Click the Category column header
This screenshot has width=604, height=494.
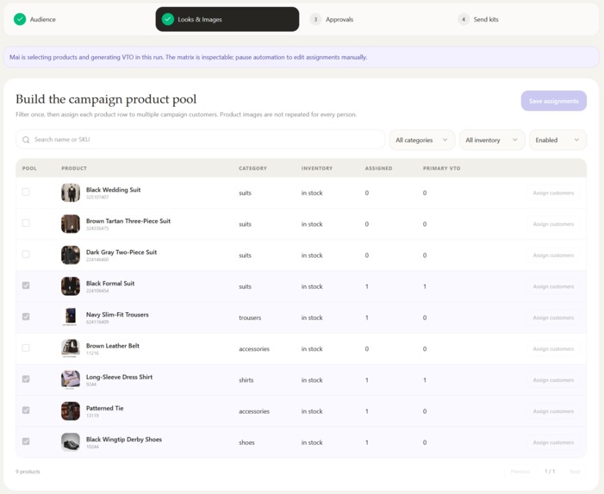click(x=252, y=168)
